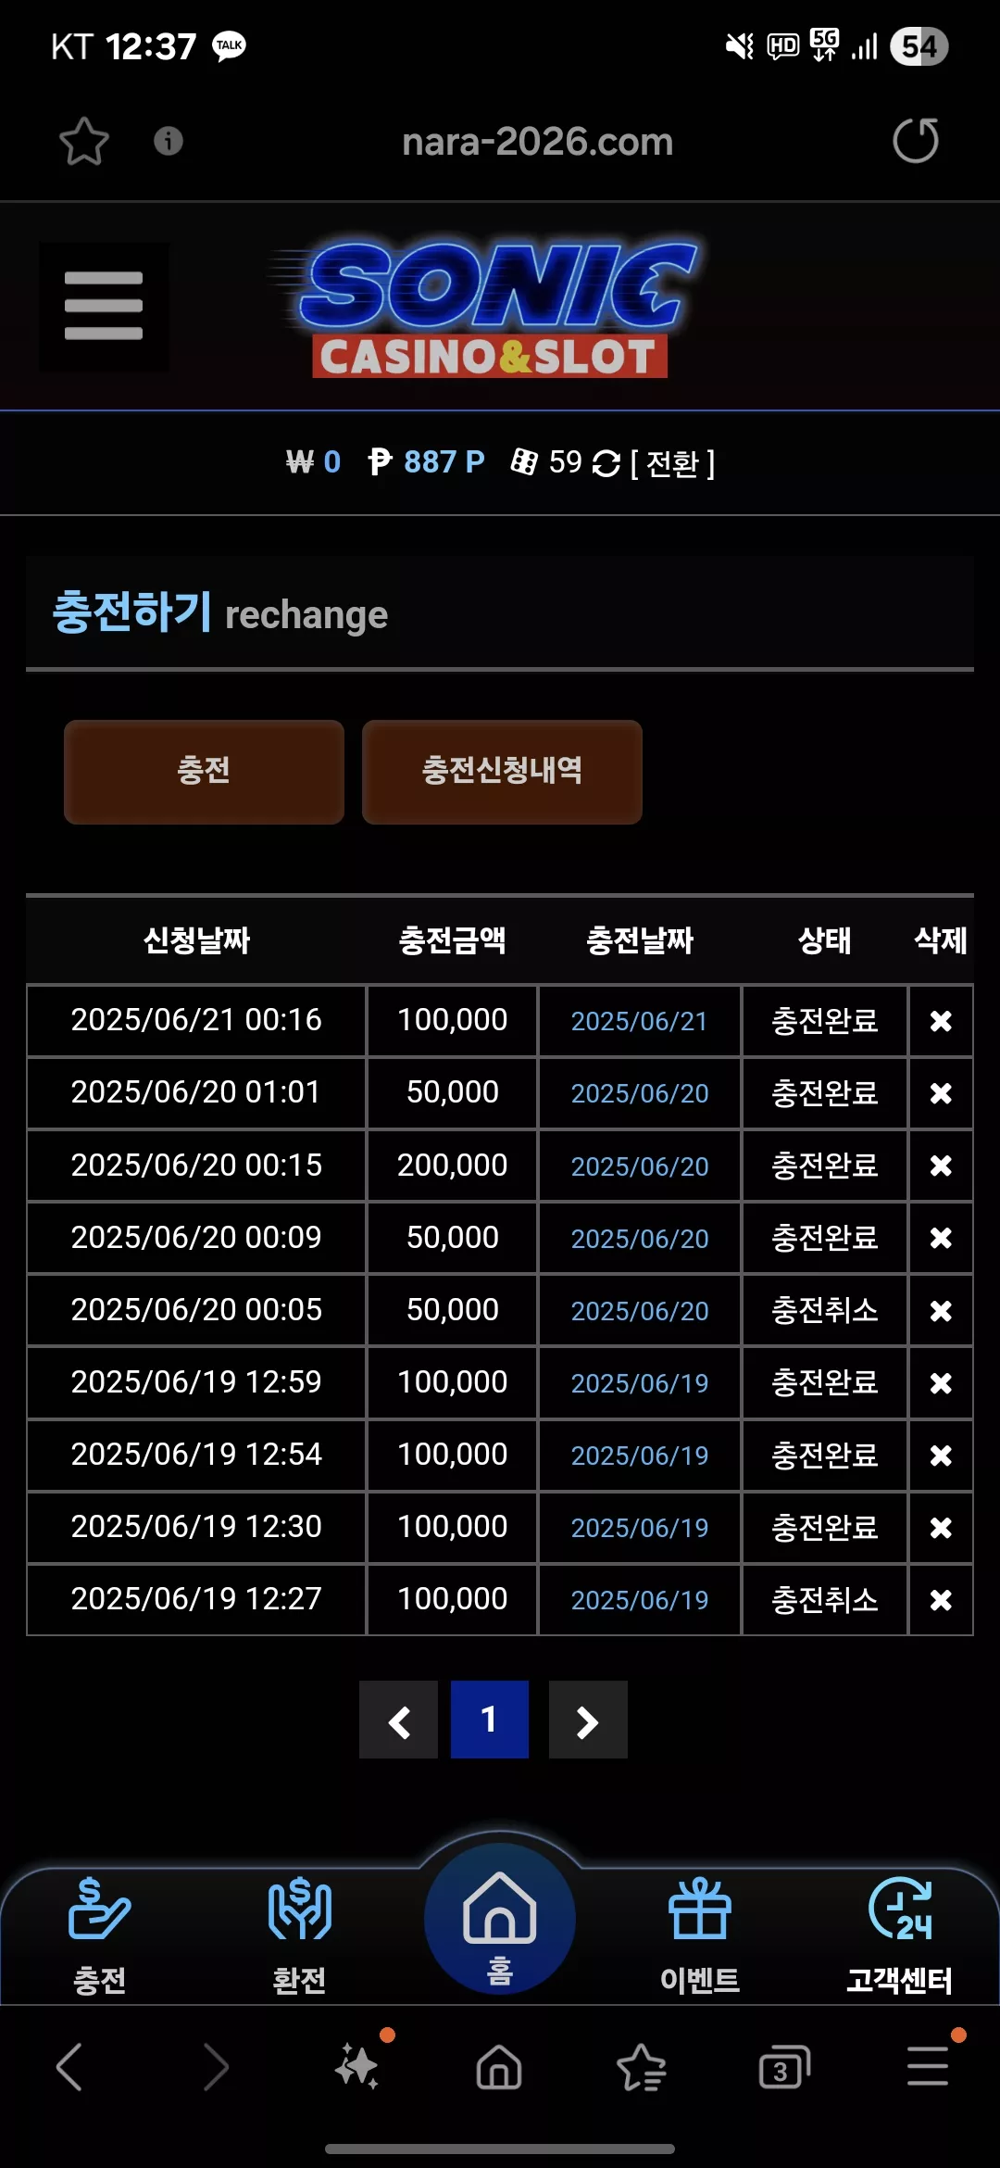Viewport: 1000px width, 2168px height.
Task: Open browser tabs counter showing 3
Action: [x=783, y=2068]
